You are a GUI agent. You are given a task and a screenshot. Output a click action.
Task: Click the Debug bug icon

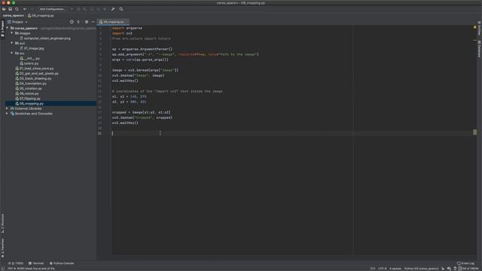point(78,9)
